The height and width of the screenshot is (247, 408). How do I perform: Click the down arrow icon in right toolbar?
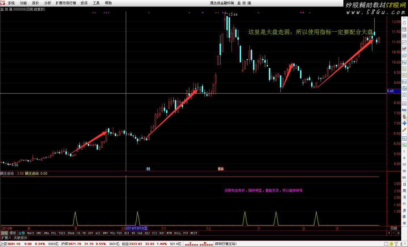tap(404, 24)
